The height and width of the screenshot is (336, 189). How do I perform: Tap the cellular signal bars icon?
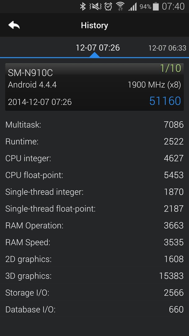(132, 7)
